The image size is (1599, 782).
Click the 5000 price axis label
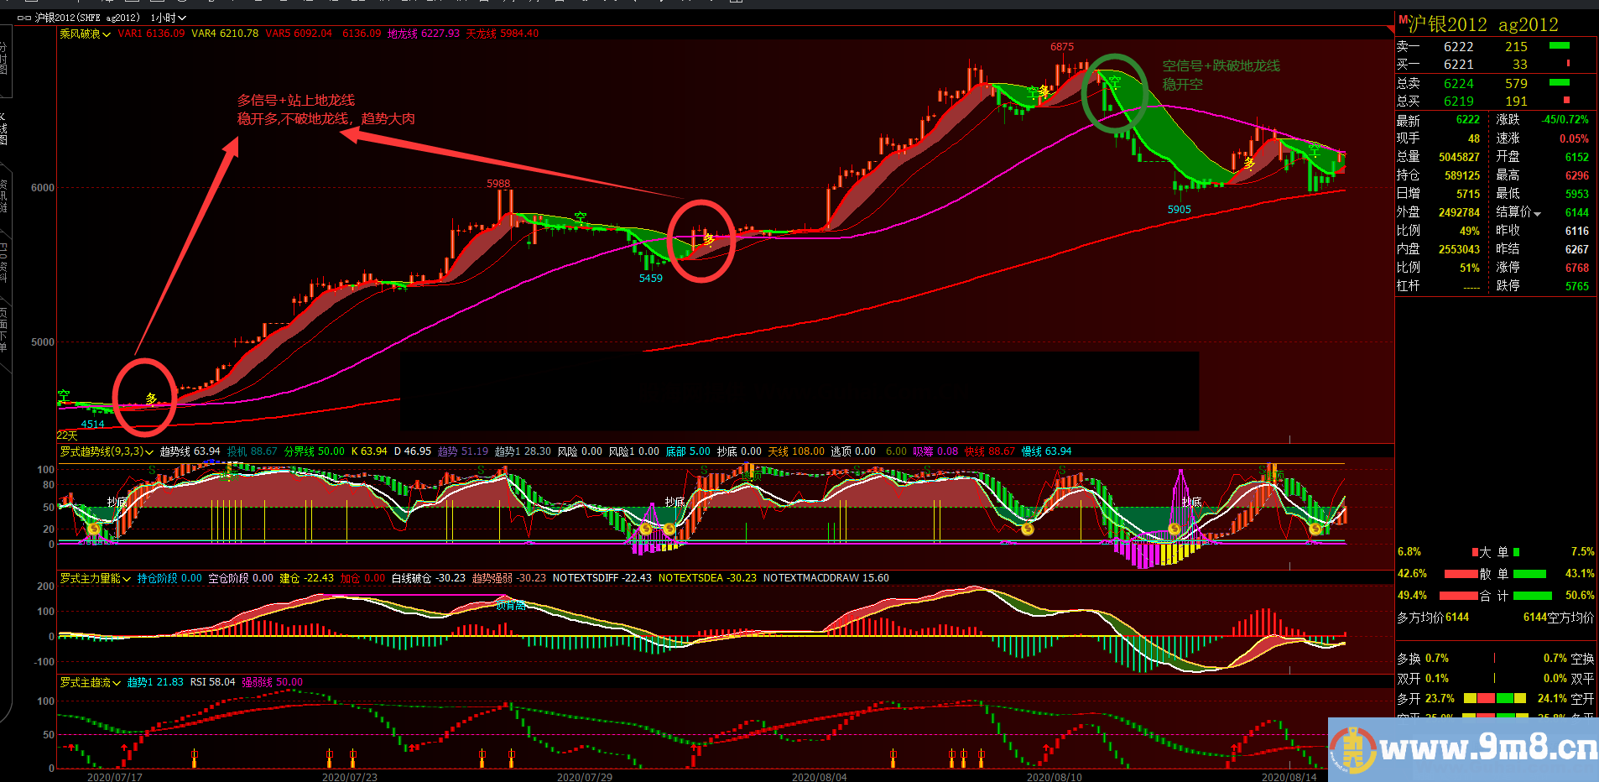tap(43, 342)
